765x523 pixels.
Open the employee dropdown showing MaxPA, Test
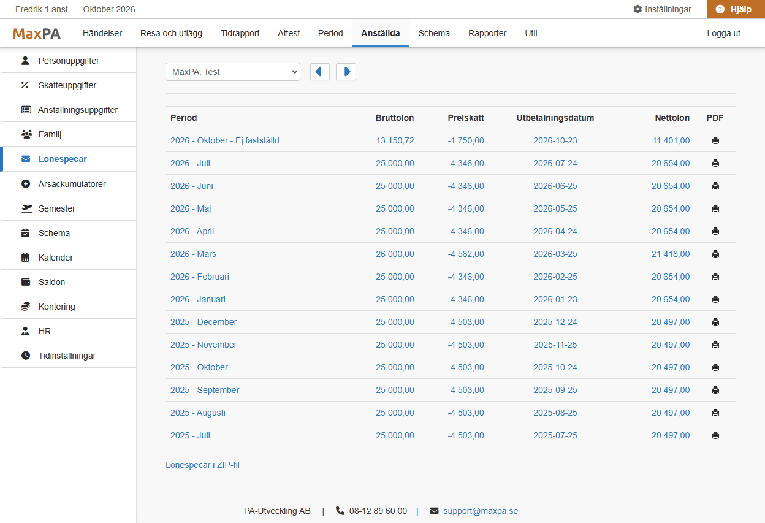tap(233, 72)
